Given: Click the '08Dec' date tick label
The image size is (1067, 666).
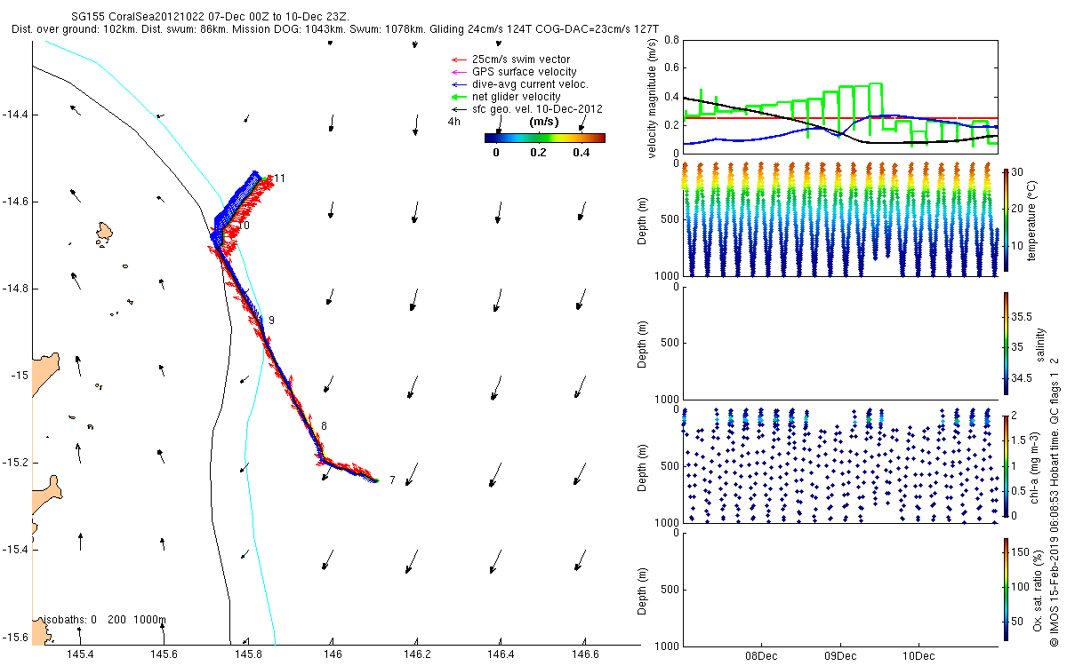Looking at the screenshot, I should pyautogui.click(x=762, y=656).
